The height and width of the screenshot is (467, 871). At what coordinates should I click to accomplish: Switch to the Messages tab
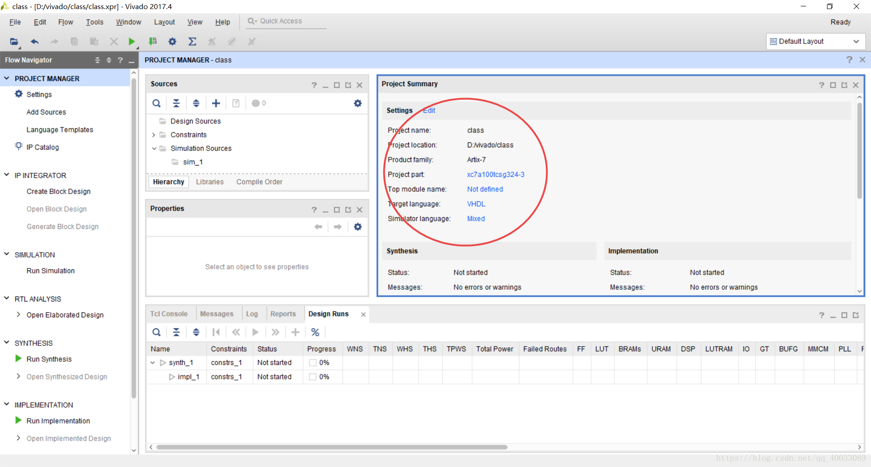pos(216,314)
